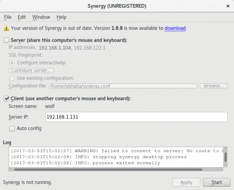This screenshot has height=190, width=234.
Task: Click IP address 192.168.1.104
Action: click(55, 48)
